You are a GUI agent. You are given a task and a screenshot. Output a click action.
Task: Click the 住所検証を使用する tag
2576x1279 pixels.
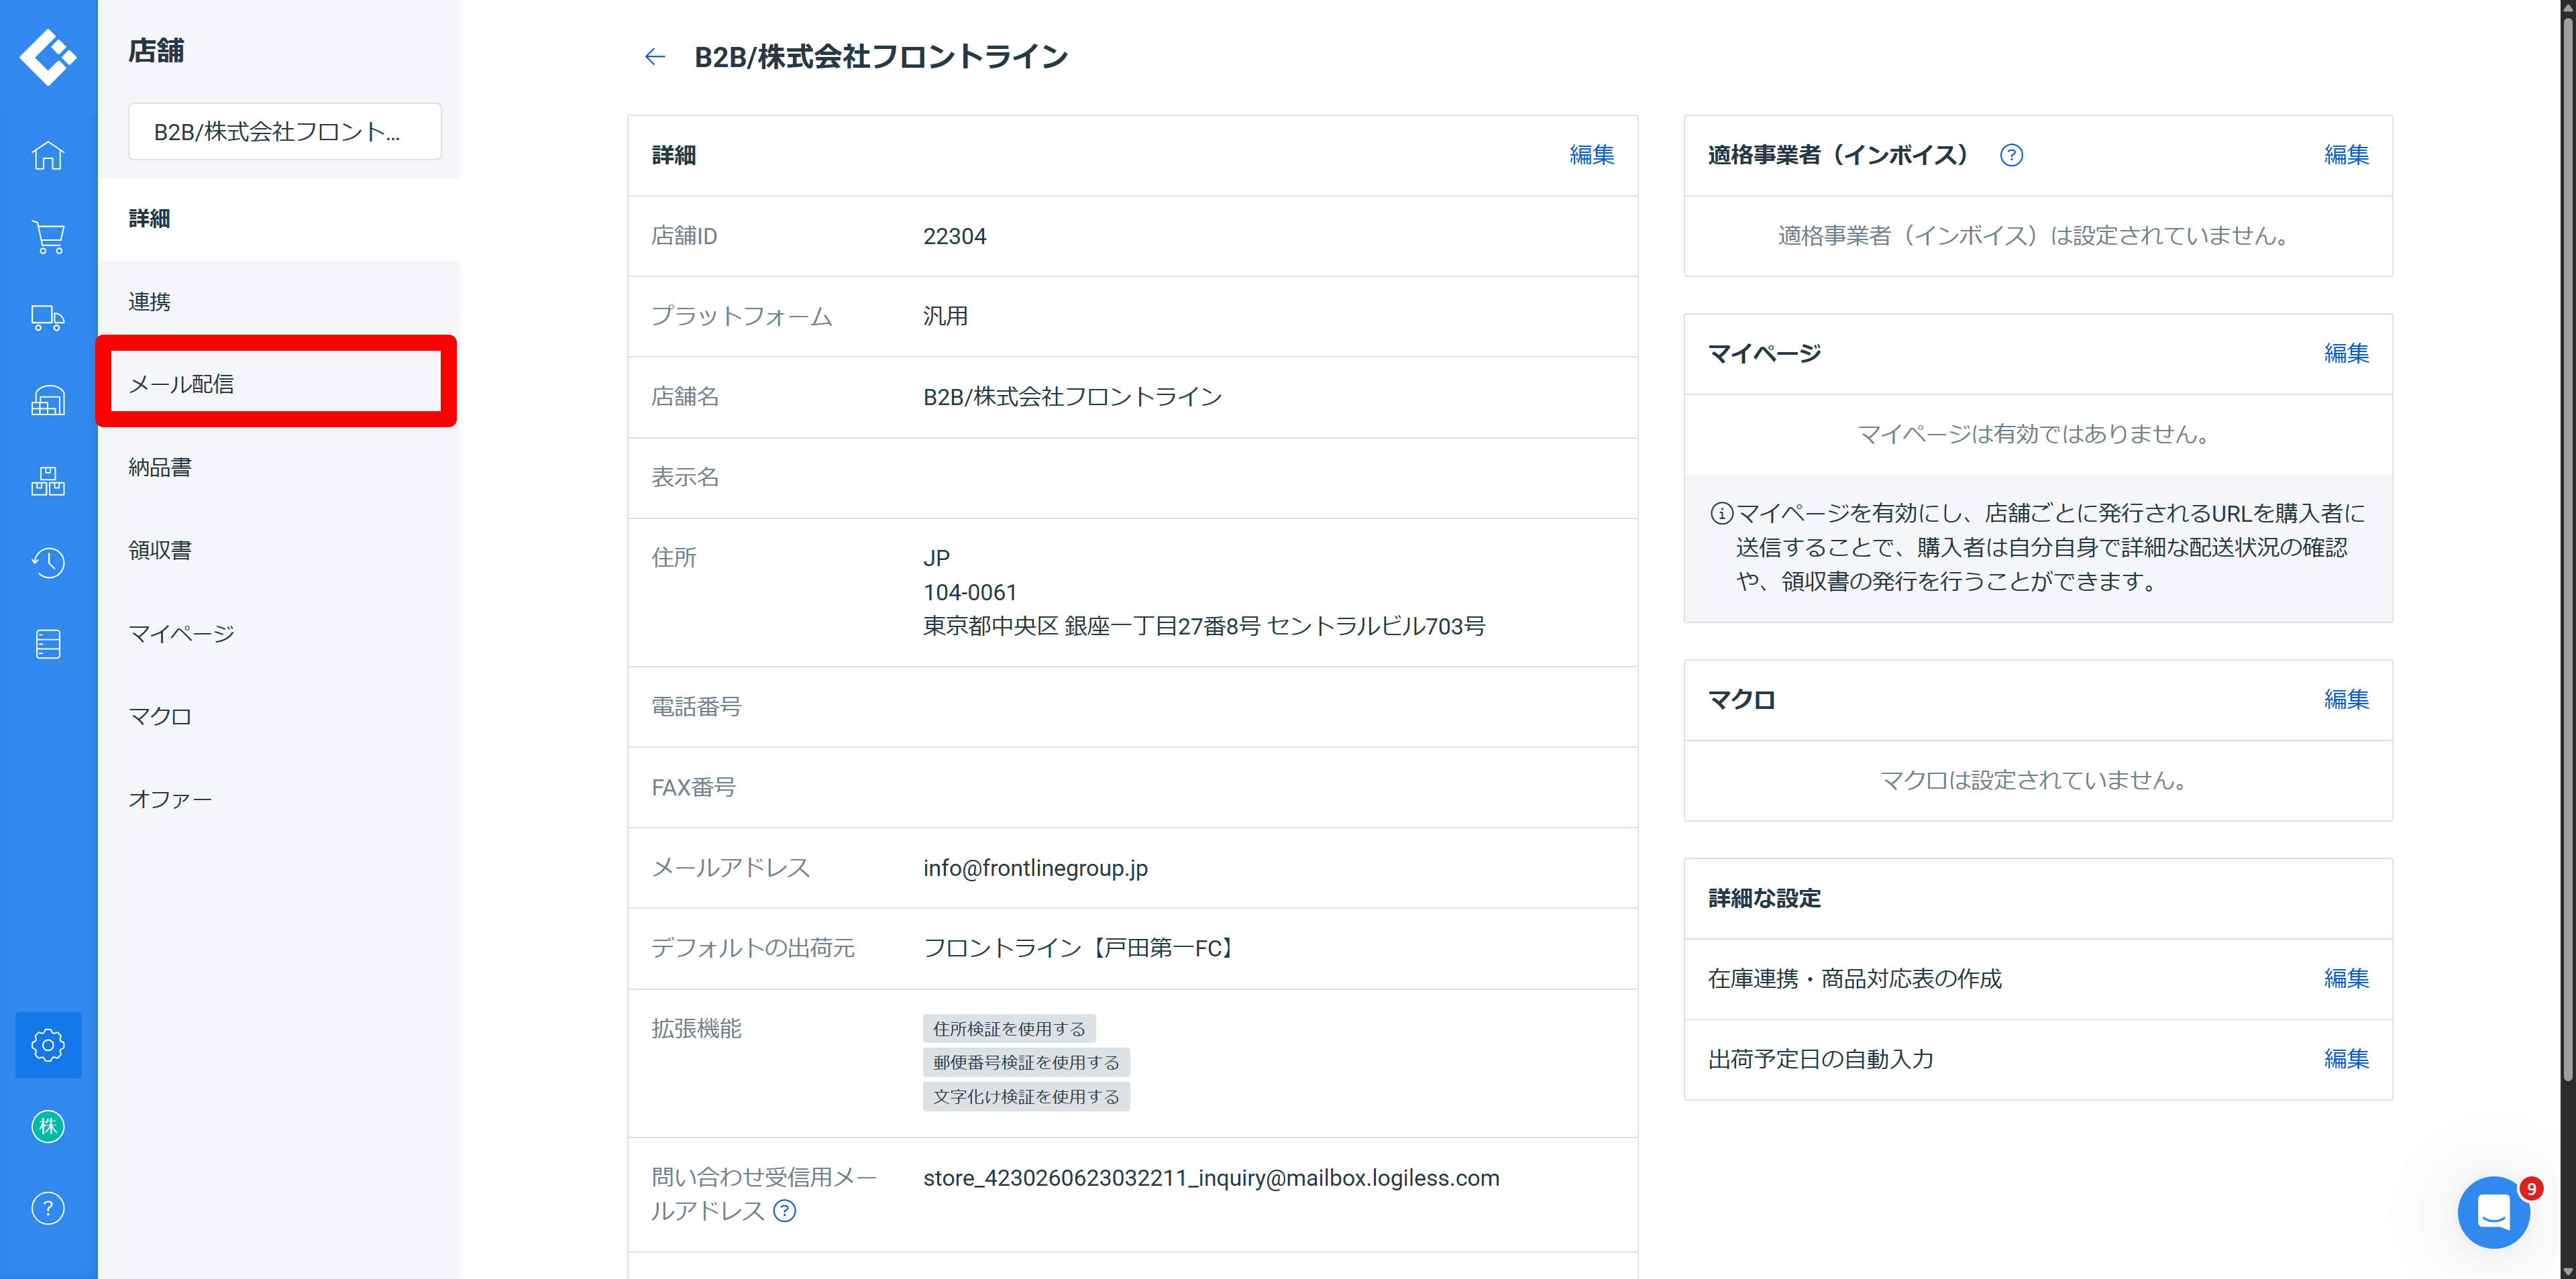pyautogui.click(x=1009, y=1028)
